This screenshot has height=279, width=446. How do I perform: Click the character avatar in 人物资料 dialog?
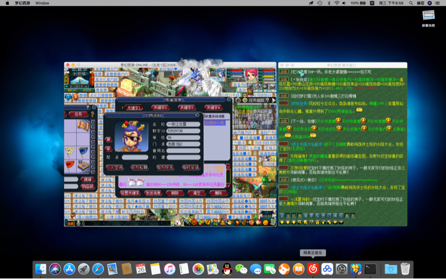pyautogui.click(x=131, y=136)
